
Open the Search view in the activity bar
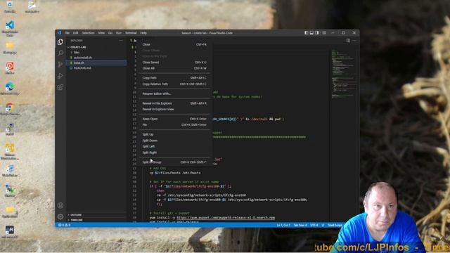60,53
